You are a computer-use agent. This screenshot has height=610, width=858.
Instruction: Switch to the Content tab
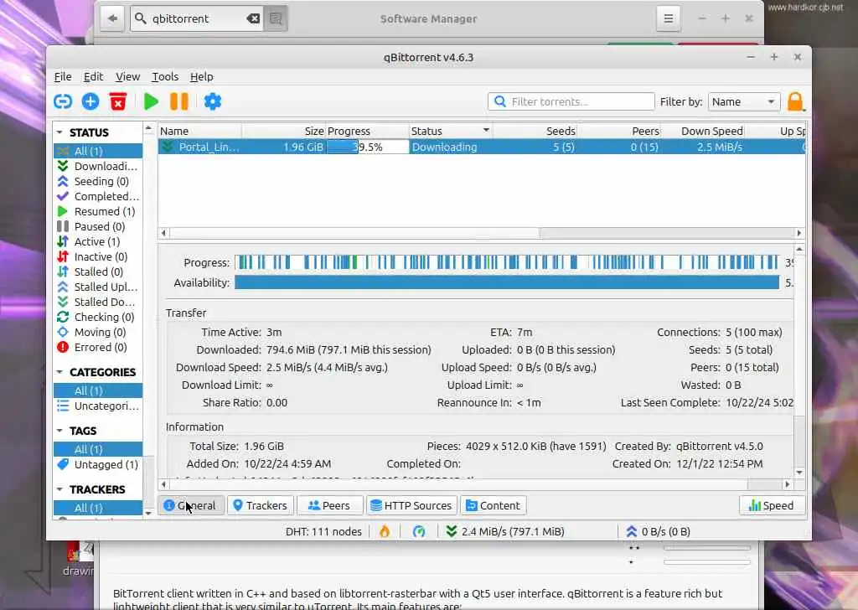tap(493, 505)
